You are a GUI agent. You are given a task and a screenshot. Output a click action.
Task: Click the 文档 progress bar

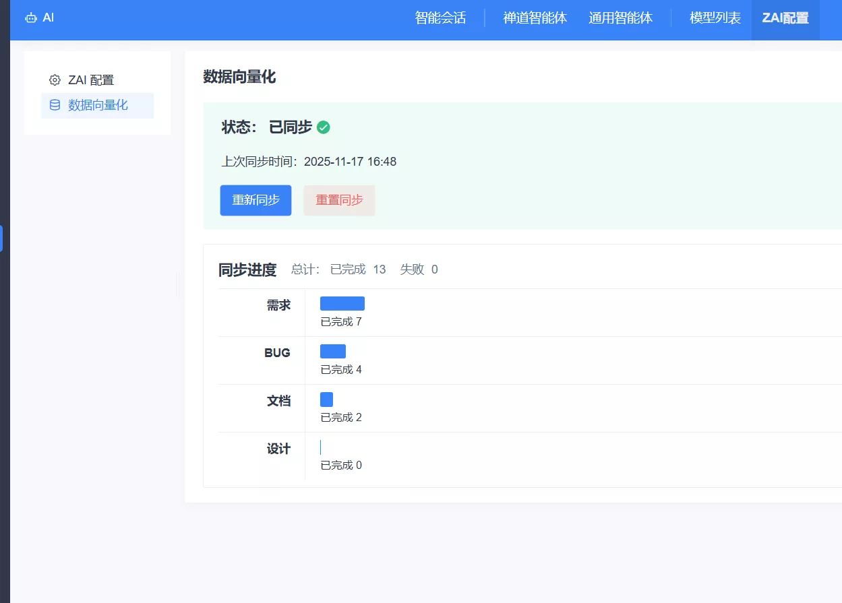tap(326, 399)
